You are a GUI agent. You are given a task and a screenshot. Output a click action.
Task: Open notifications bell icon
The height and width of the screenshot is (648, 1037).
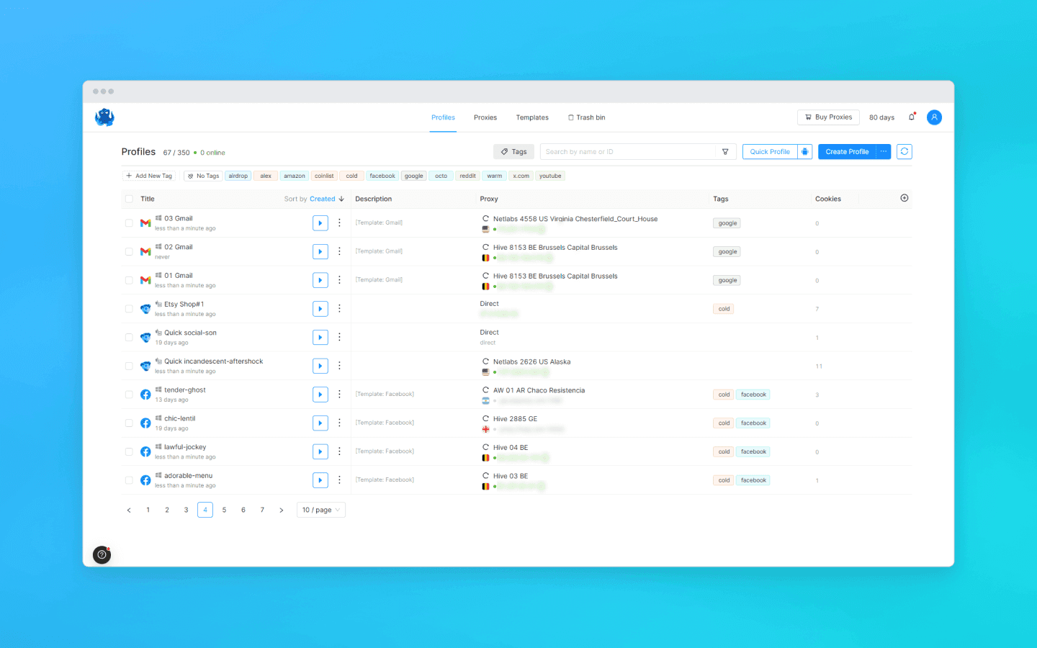(x=912, y=117)
